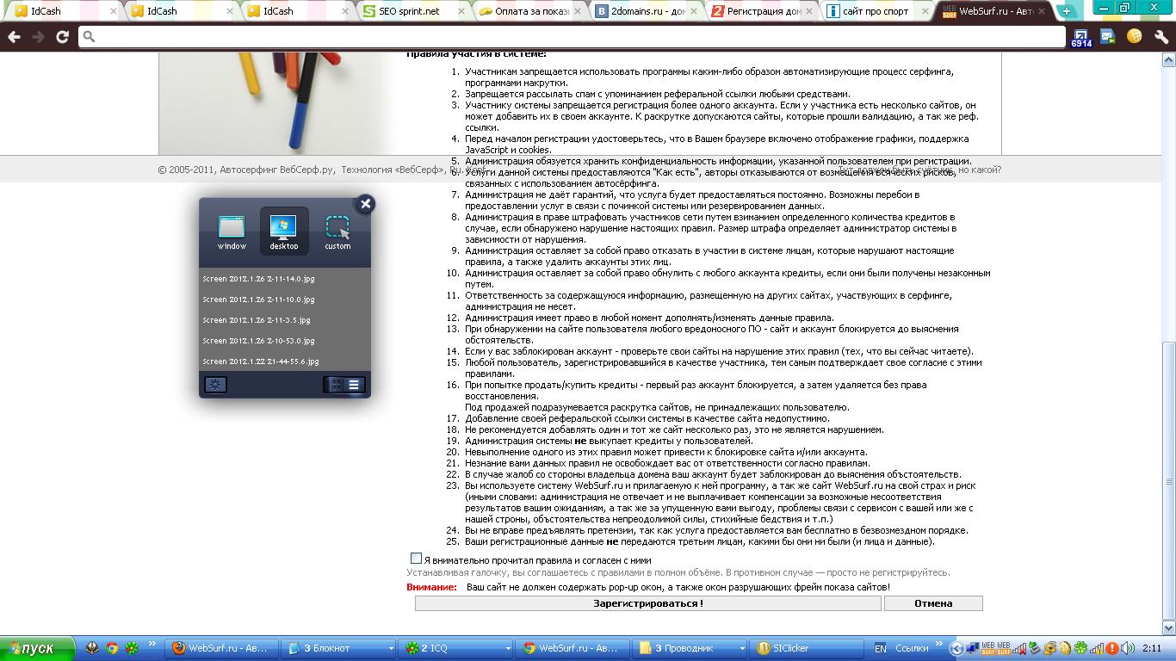Screen dimensions: 1176x661
Task: Select the custom area capture icon
Action: coord(337,227)
